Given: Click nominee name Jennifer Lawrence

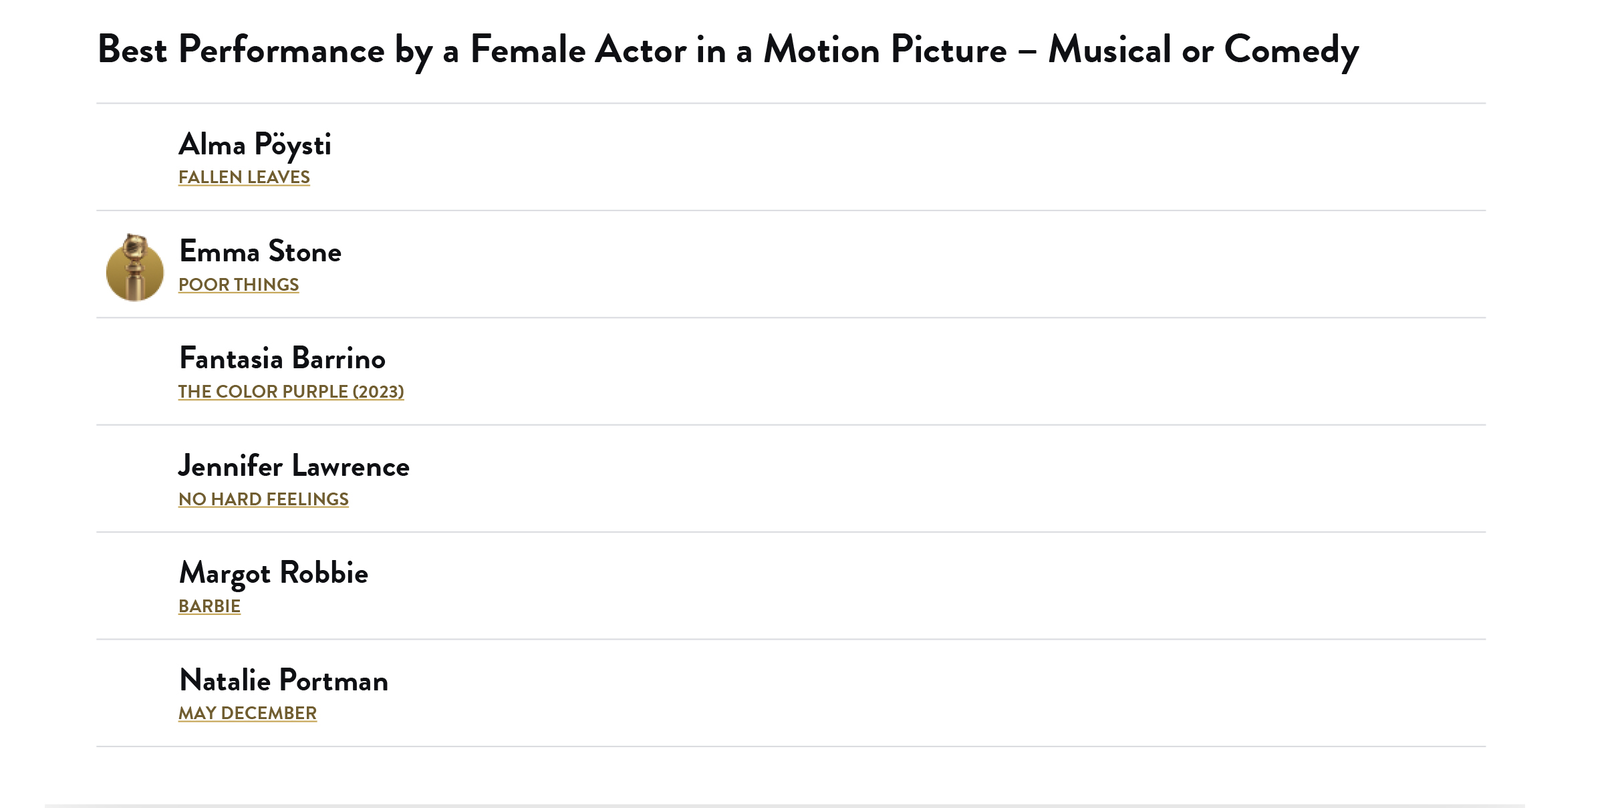Looking at the screenshot, I should 293,466.
